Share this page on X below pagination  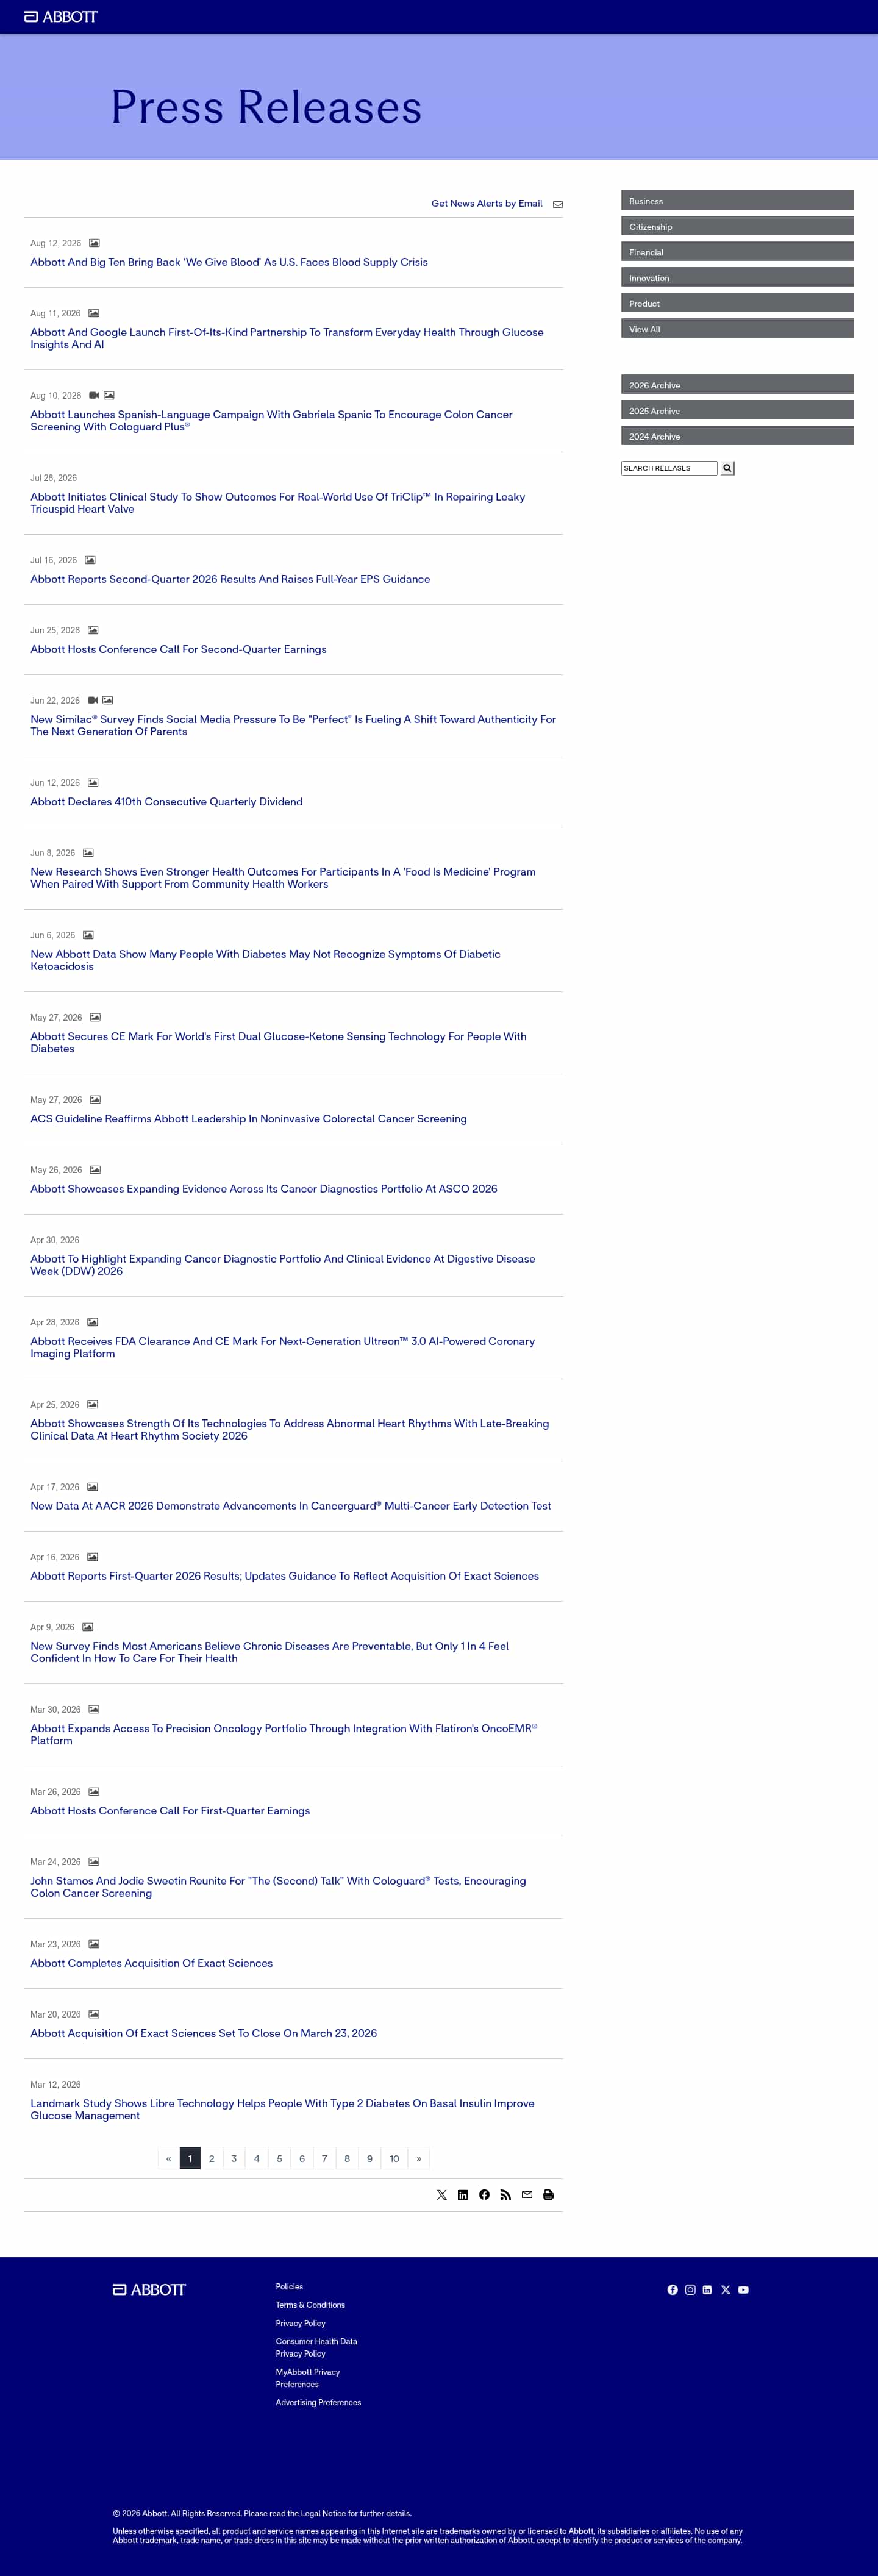pos(441,2194)
